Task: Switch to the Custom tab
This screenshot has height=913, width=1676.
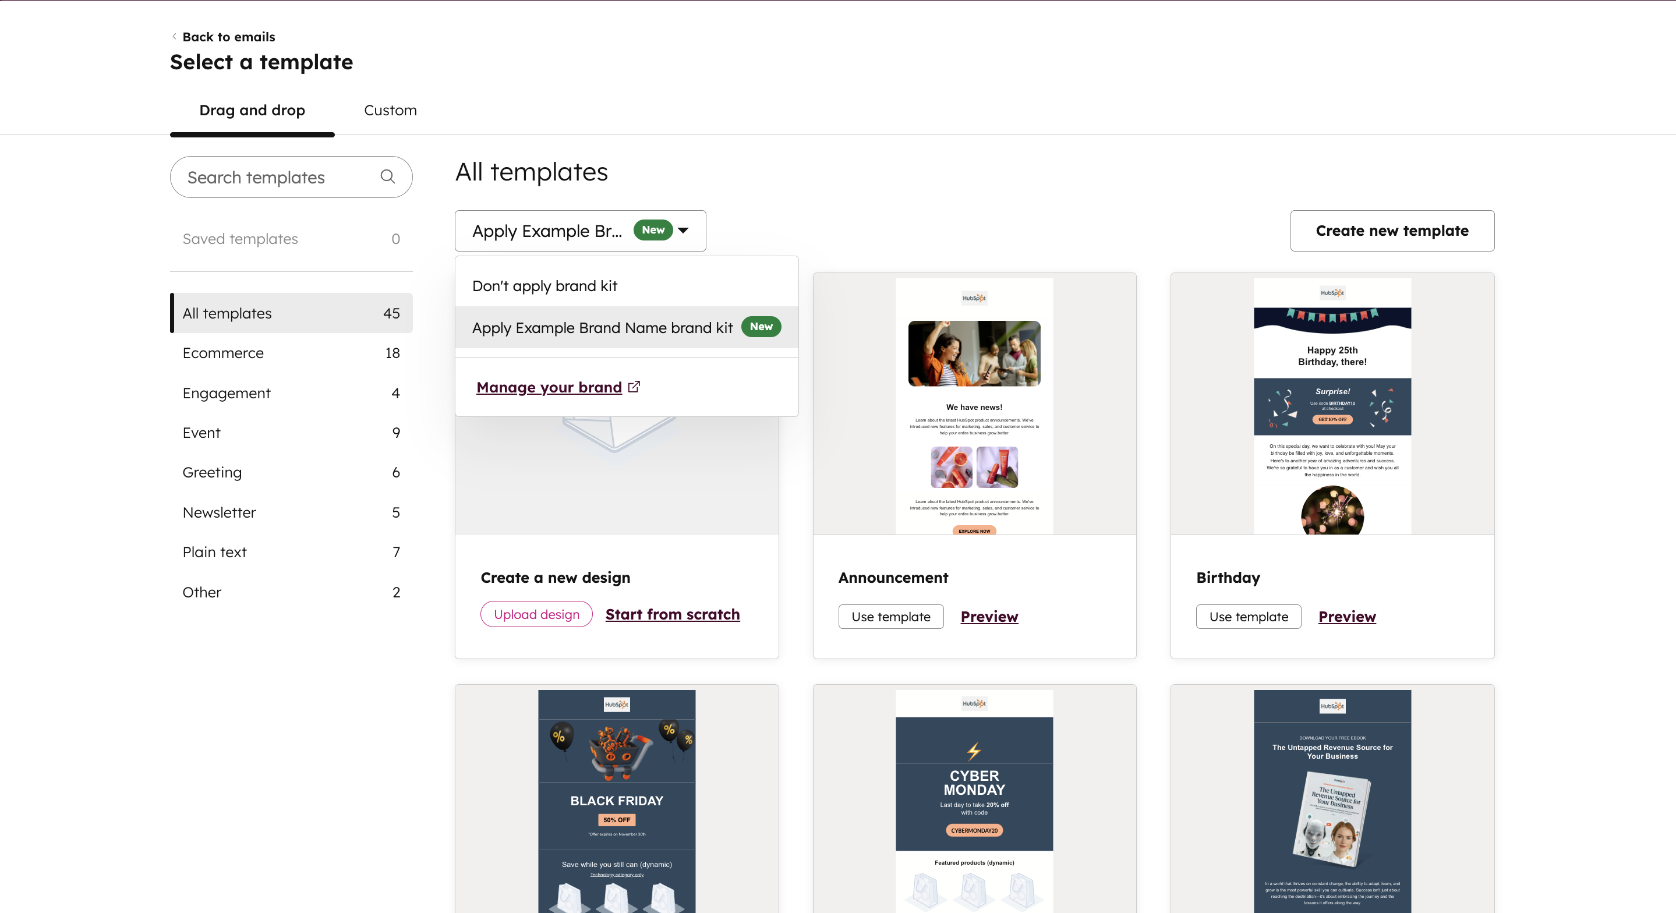Action: point(390,111)
